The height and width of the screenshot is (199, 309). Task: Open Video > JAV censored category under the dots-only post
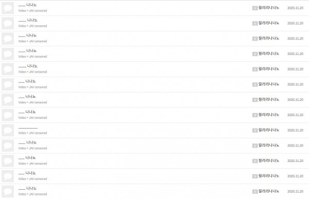(32, 133)
